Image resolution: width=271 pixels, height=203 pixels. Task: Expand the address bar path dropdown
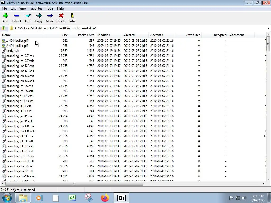(269, 28)
